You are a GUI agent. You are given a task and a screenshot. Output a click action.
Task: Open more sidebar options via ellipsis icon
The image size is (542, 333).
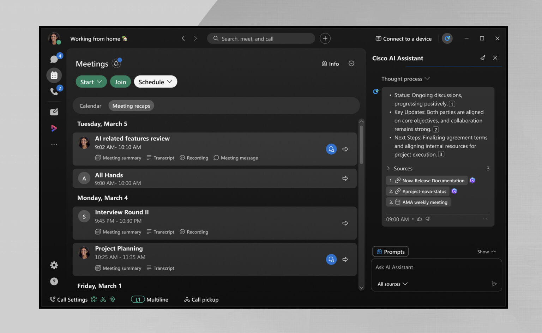[54, 144]
